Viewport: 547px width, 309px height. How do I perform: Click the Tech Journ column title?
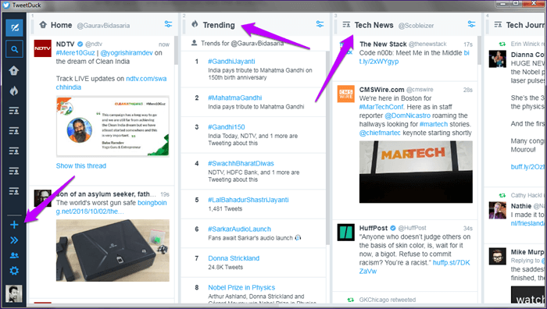pos(525,25)
